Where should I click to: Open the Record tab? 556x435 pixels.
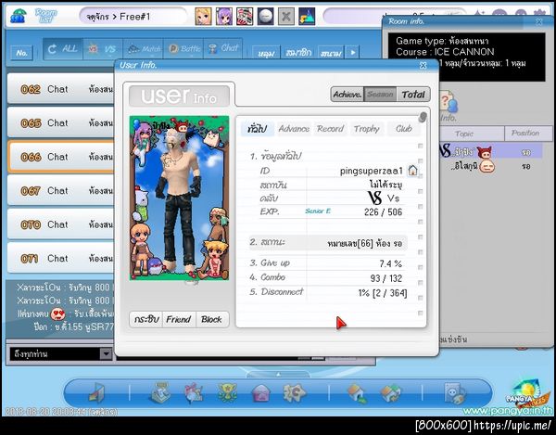(331, 129)
